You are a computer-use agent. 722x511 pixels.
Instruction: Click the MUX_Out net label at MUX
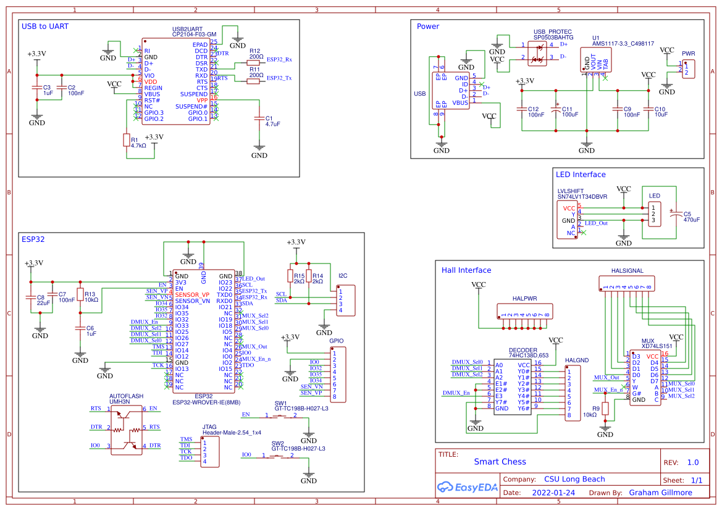tap(607, 378)
